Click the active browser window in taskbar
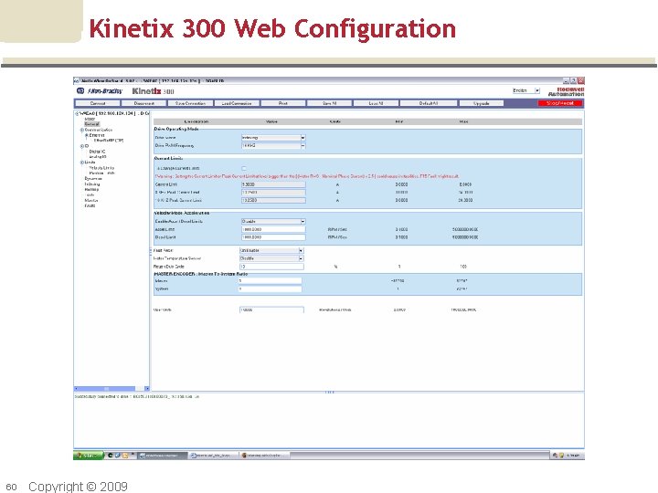Viewport: 658px width, 493px height. pyautogui.click(x=163, y=456)
